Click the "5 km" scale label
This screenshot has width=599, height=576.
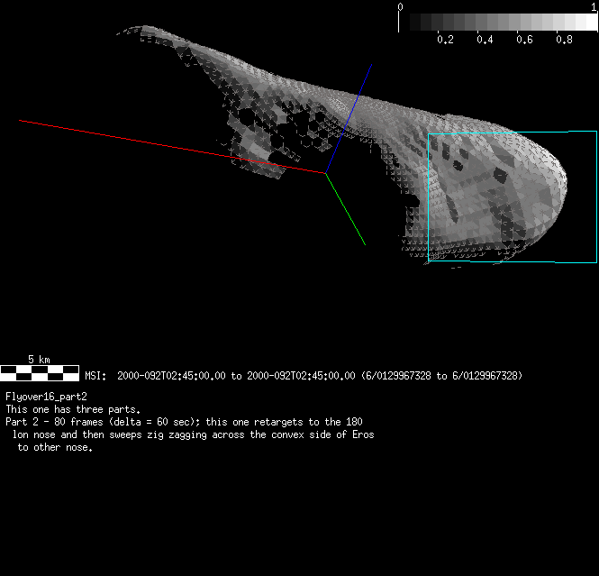(39, 359)
